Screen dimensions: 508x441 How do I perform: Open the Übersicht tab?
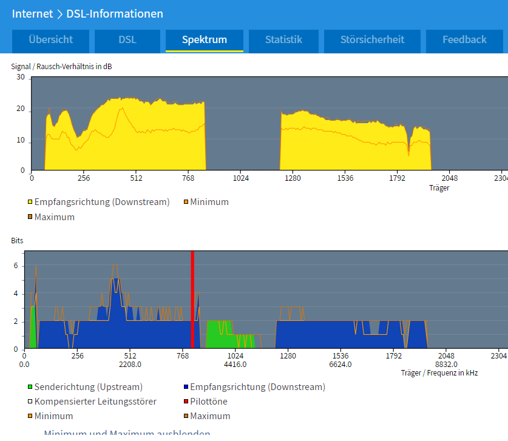(x=50, y=40)
